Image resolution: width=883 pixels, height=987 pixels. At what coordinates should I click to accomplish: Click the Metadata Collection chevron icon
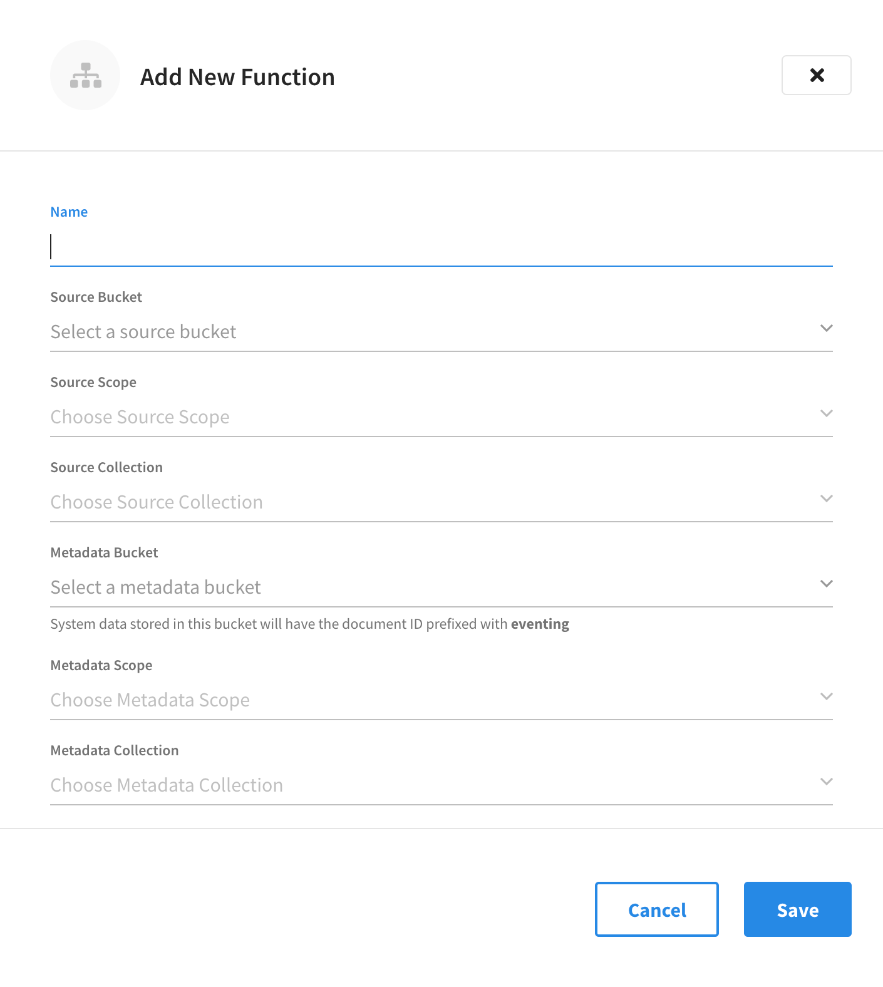(x=827, y=781)
